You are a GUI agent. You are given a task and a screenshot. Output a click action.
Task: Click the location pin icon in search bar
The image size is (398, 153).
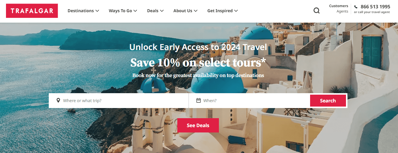(58, 100)
